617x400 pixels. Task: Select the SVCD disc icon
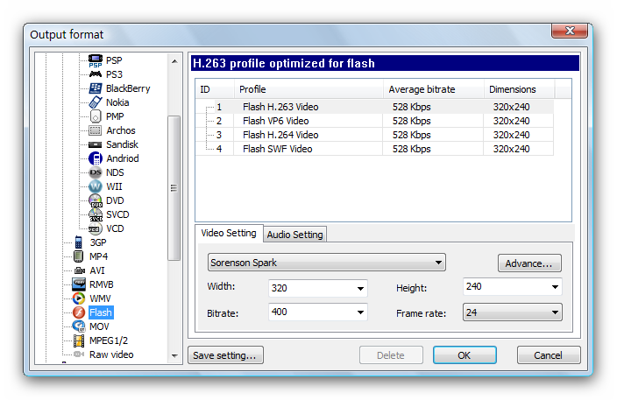[x=96, y=214]
